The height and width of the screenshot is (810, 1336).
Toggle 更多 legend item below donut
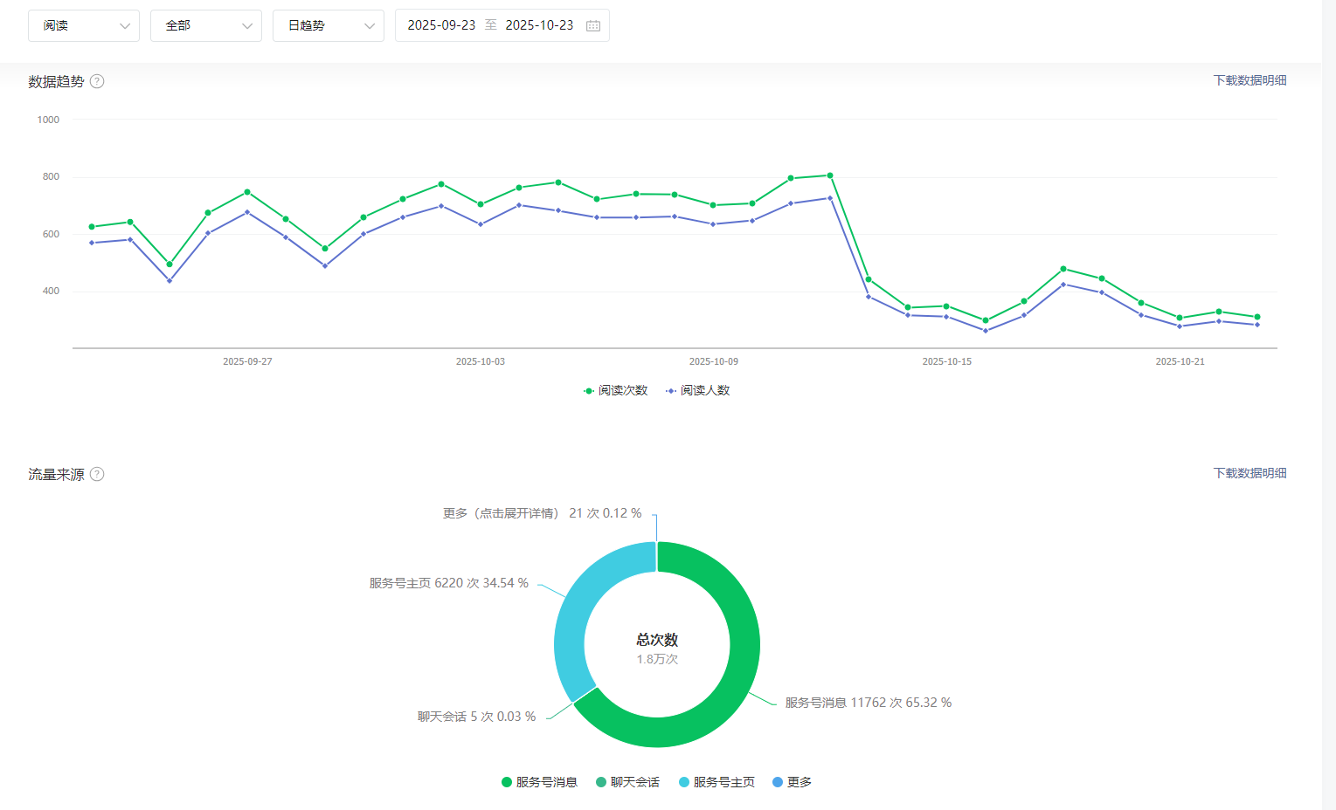tap(792, 782)
